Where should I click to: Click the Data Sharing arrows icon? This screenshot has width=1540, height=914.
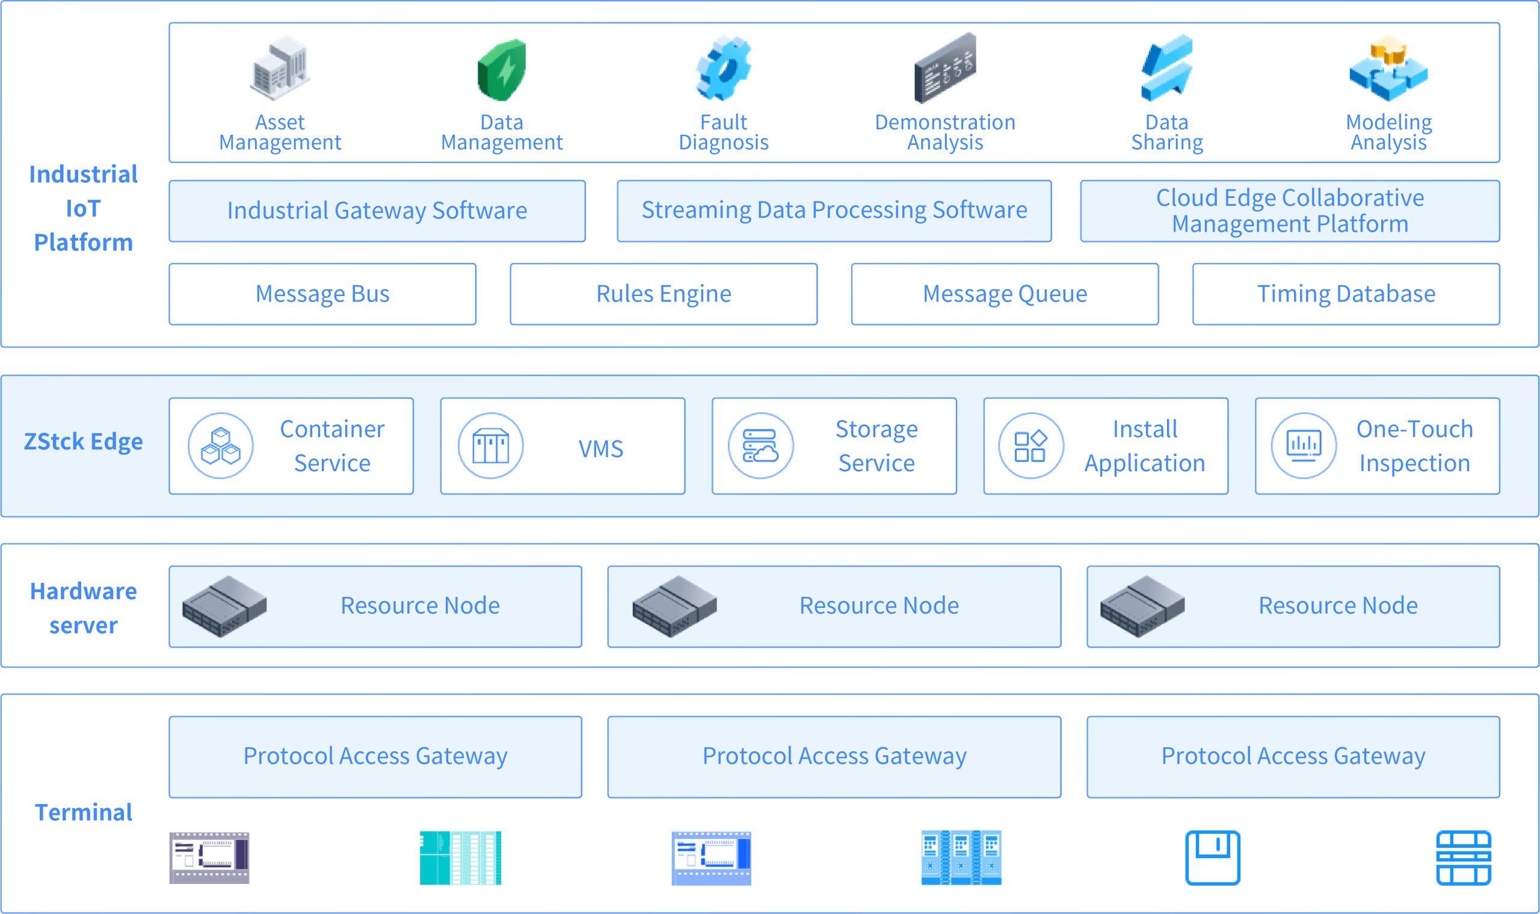tap(1167, 69)
